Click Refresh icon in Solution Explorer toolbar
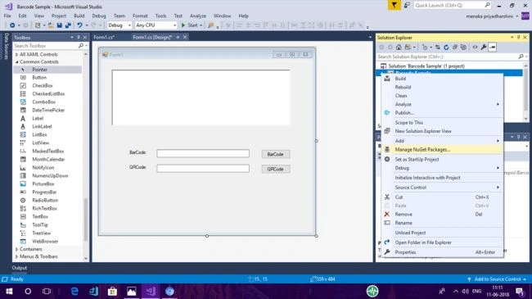The image size is (532, 299). (x=446, y=48)
